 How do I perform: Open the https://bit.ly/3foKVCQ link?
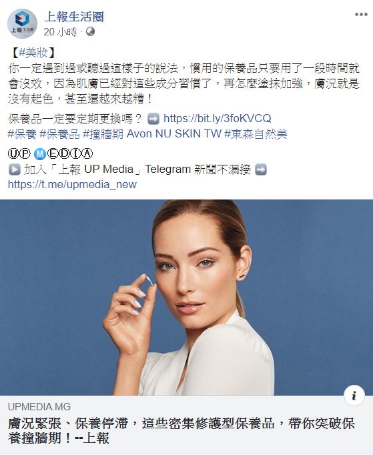pyautogui.click(x=218, y=118)
